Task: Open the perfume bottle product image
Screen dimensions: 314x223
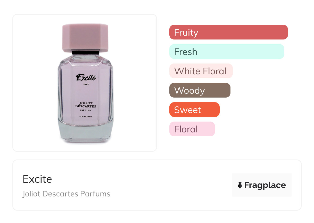Action: [85, 83]
